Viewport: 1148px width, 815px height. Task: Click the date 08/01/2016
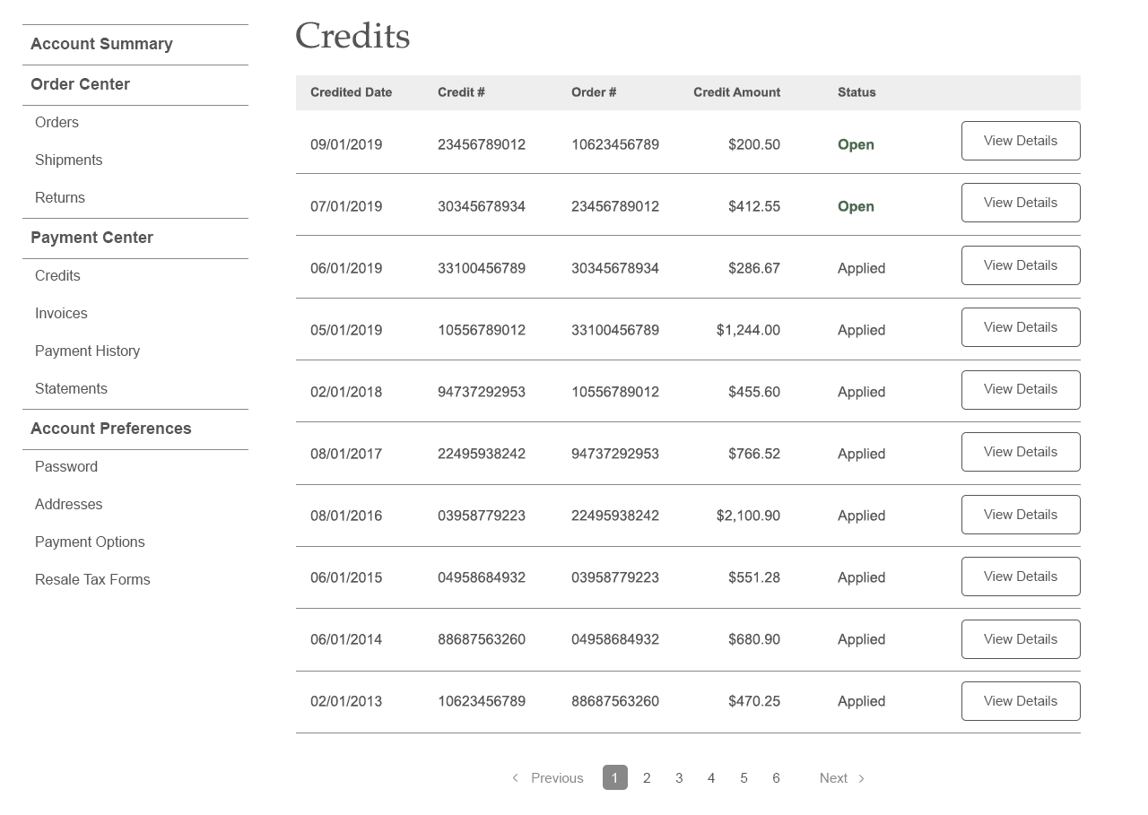coord(346,516)
